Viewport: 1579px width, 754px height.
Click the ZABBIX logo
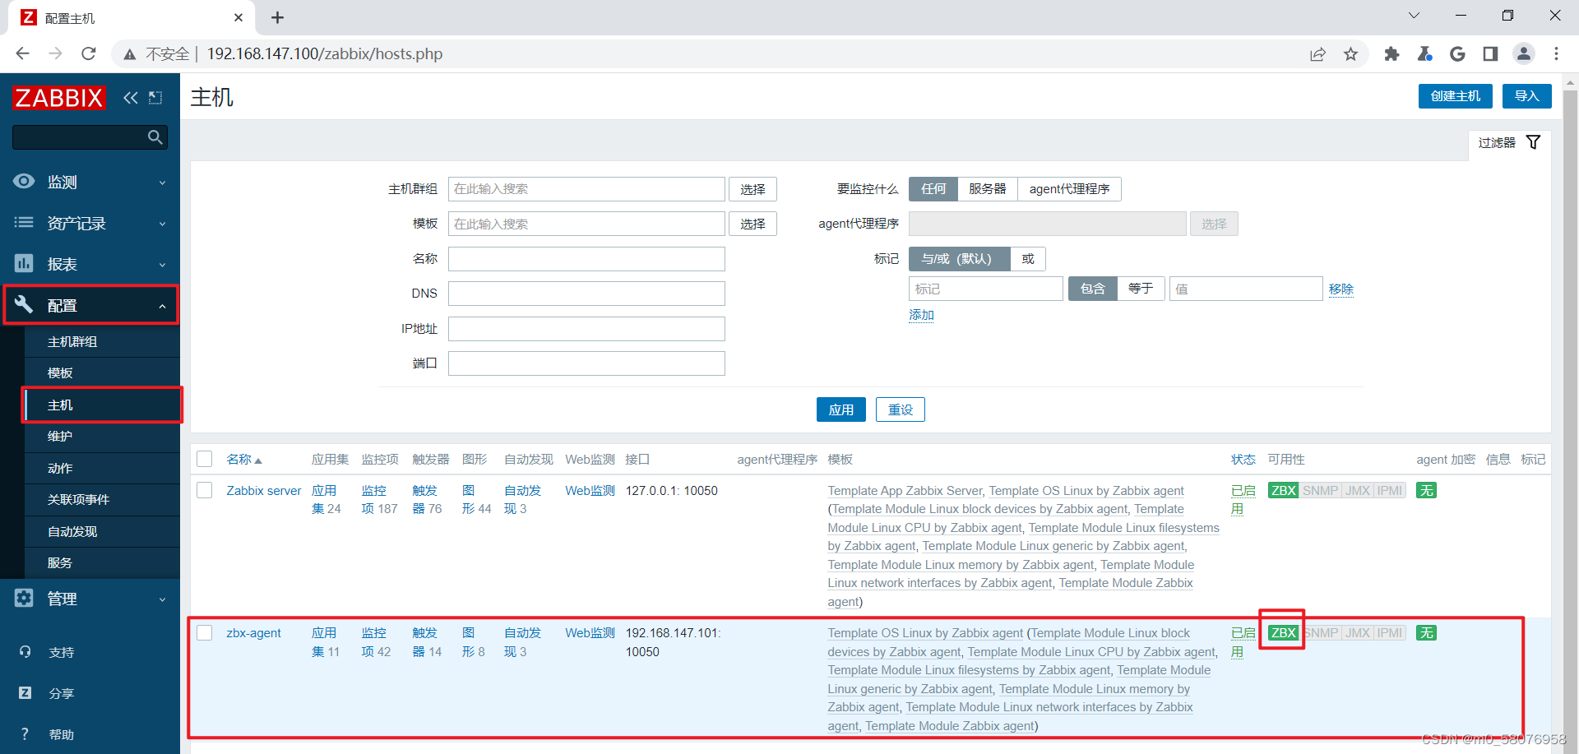click(x=59, y=98)
